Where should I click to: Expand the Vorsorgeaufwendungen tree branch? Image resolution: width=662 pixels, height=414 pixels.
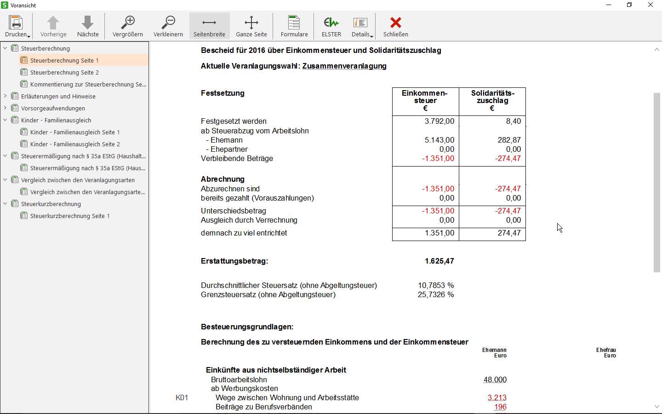click(5, 108)
